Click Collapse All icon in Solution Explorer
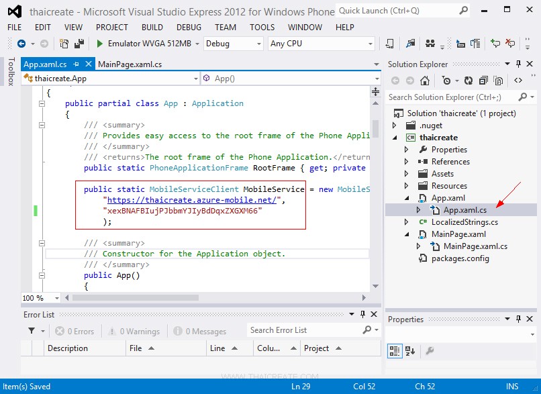 tap(483, 81)
